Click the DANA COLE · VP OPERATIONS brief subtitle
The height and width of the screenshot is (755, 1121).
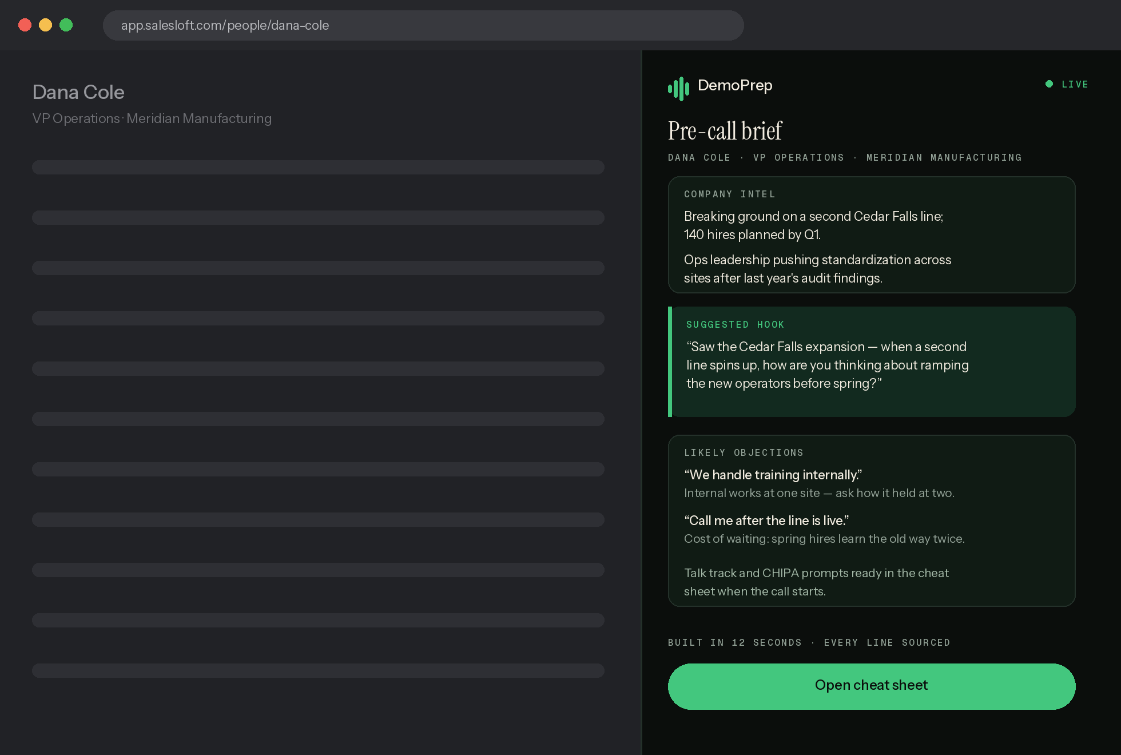845,158
